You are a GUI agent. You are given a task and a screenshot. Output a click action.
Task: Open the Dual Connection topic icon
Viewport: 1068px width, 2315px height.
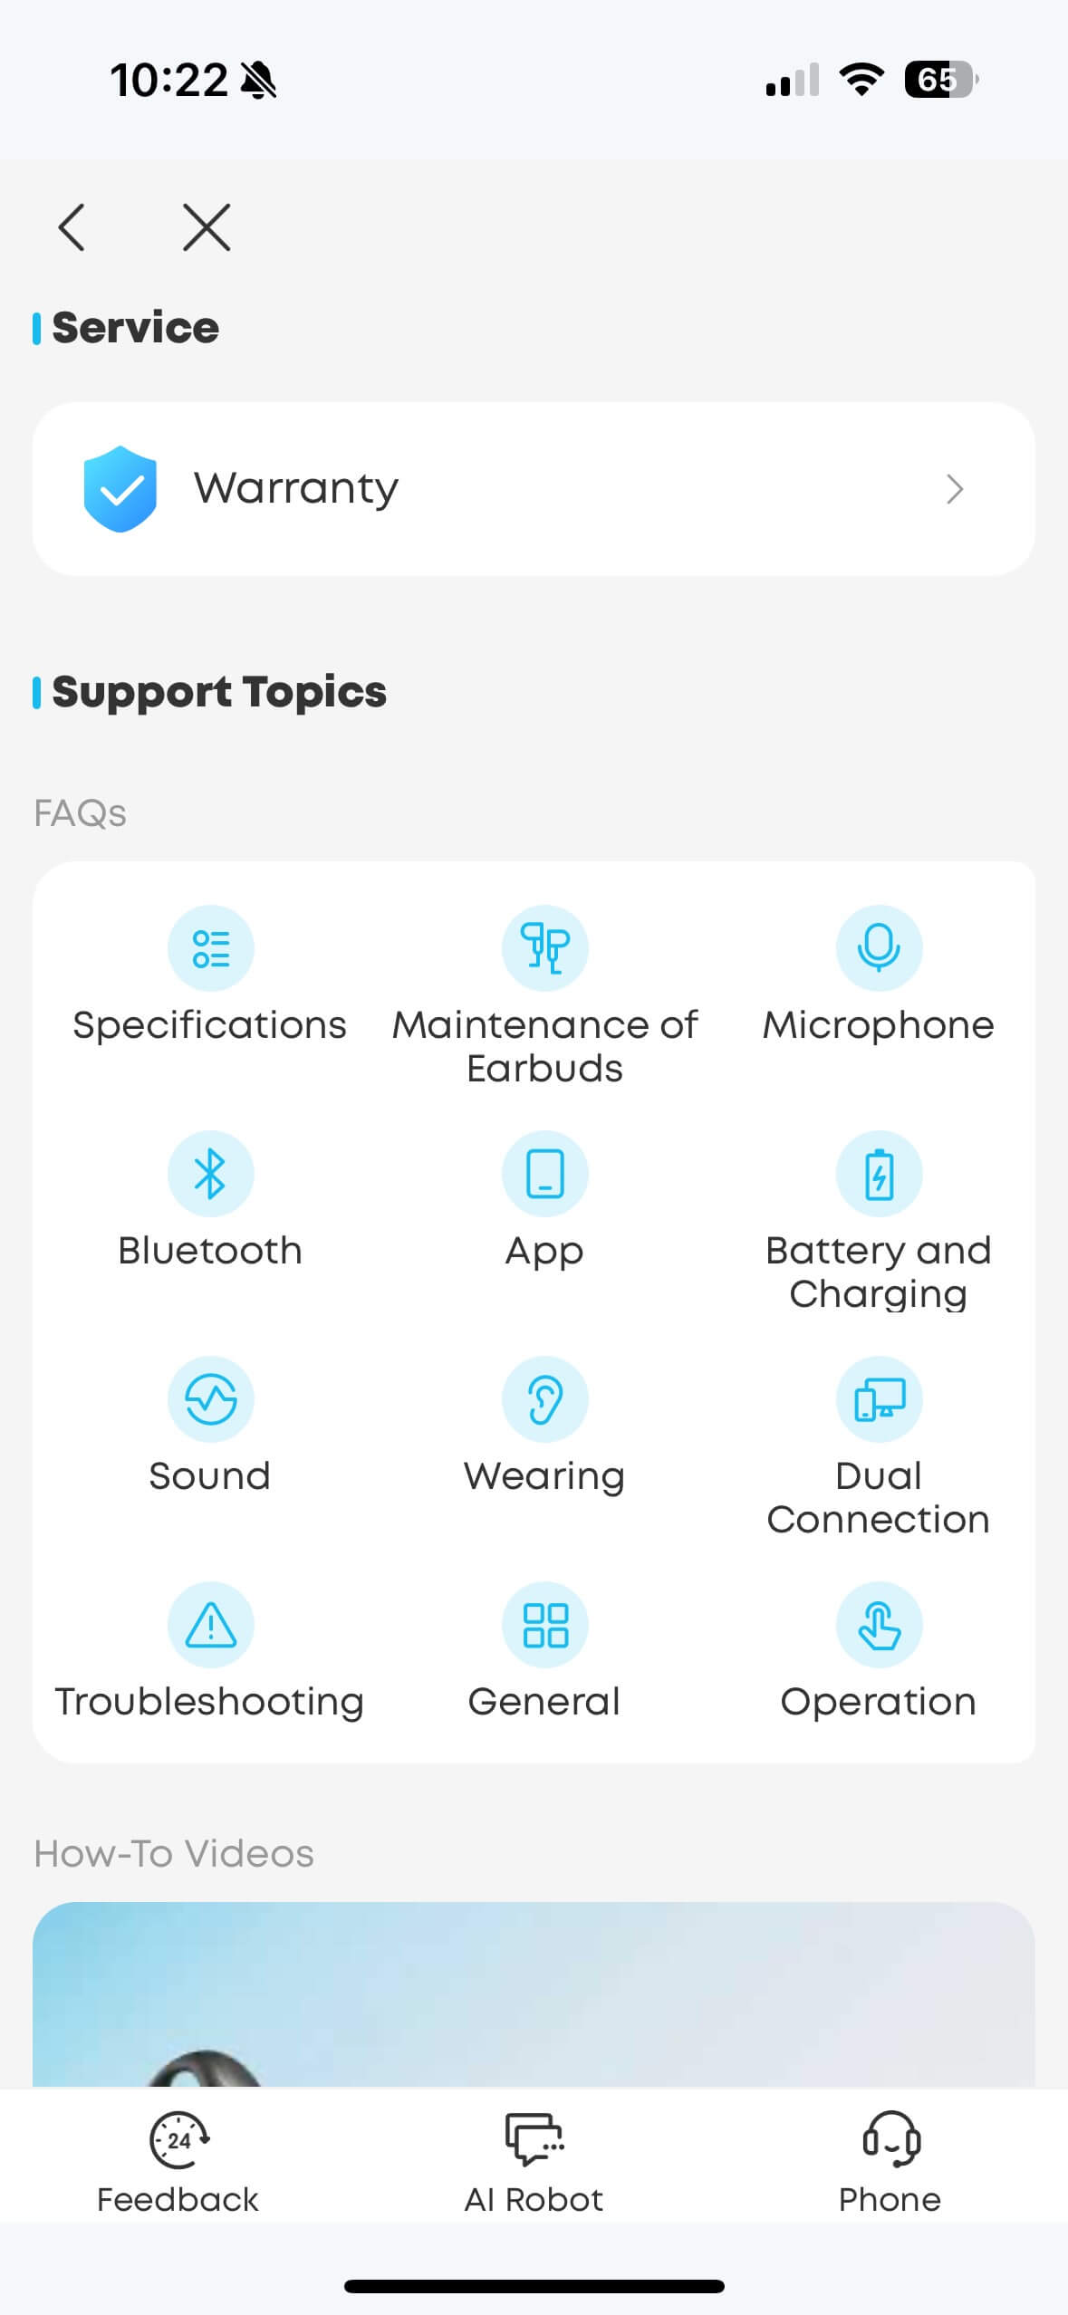879,1399
